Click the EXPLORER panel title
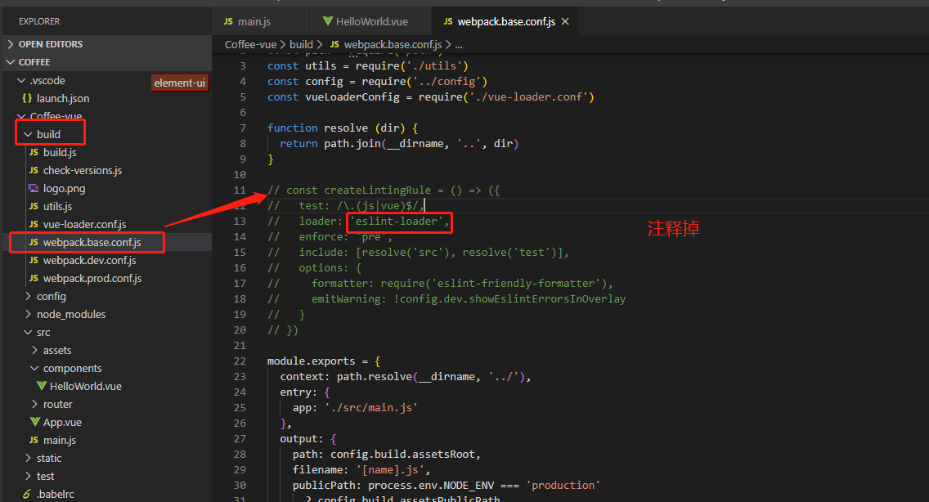Image resolution: width=929 pixels, height=502 pixels. pyautogui.click(x=39, y=21)
